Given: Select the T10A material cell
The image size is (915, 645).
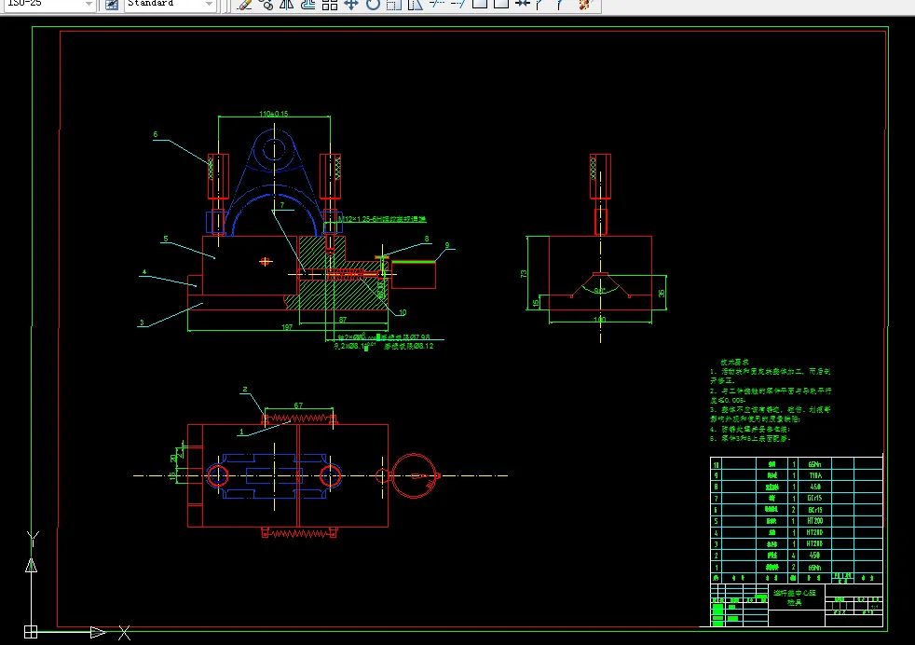Looking at the screenshot, I should [815, 475].
